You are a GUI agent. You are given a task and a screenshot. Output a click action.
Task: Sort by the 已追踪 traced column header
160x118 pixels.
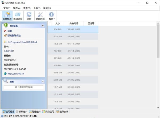coord(91,23)
